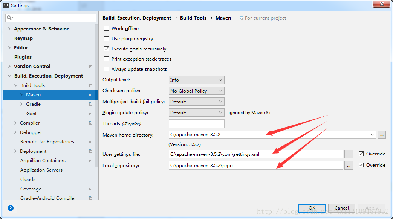Browse for Maven home directory

point(382,135)
